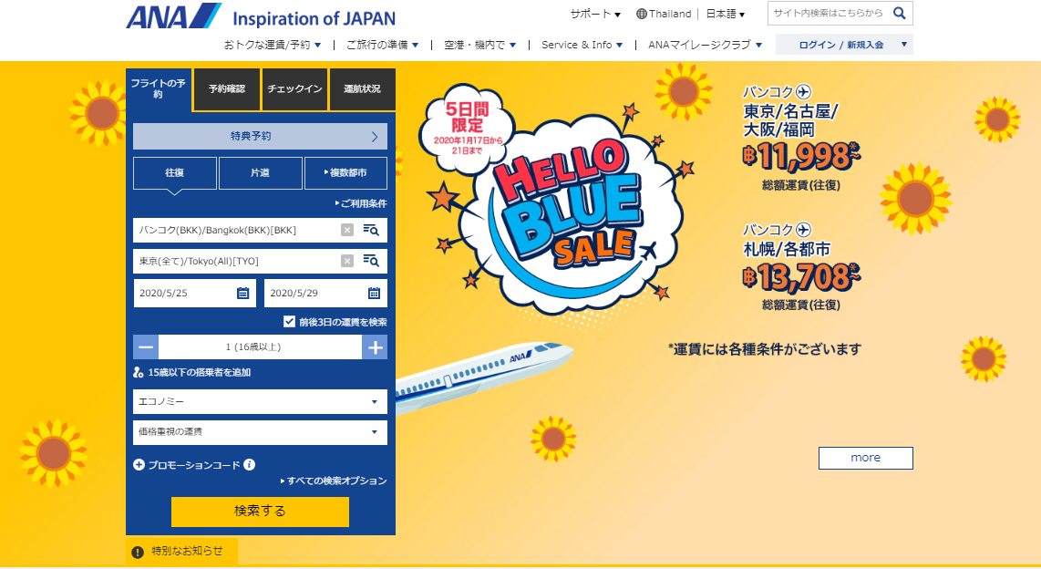Click the promotion code info icon
1041x569 pixels.
click(x=249, y=464)
